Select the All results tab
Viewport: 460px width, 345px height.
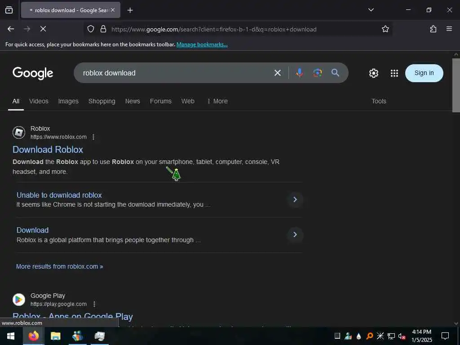[16, 101]
